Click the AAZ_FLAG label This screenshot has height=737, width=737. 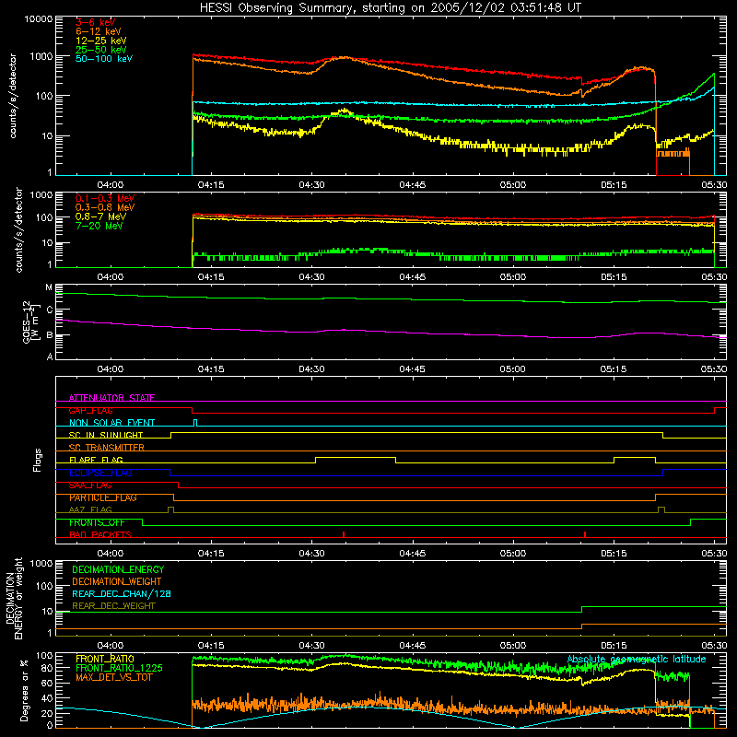90,509
